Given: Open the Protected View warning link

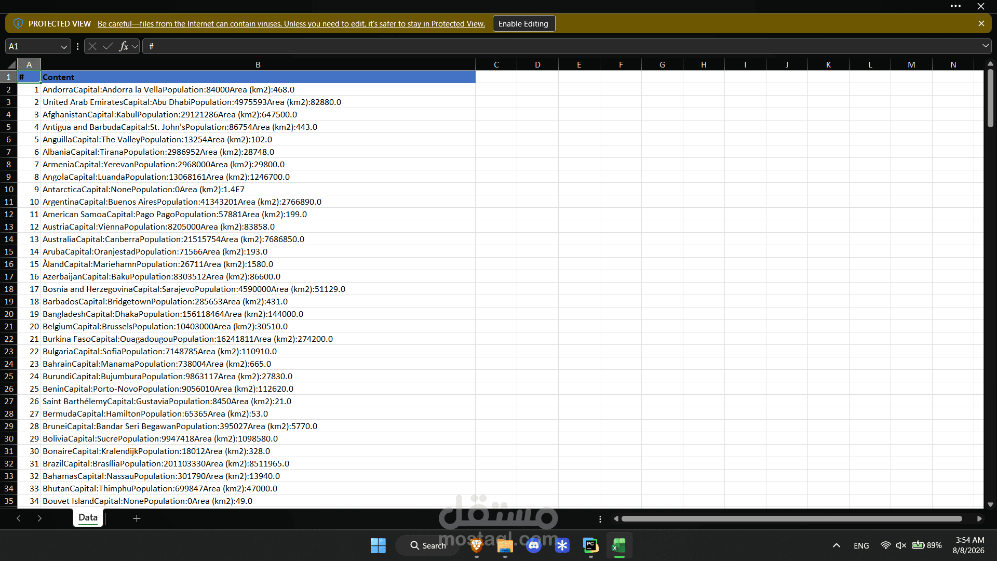Looking at the screenshot, I should (291, 24).
